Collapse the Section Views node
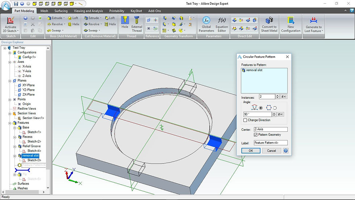355x200 pixels. tap(10, 113)
